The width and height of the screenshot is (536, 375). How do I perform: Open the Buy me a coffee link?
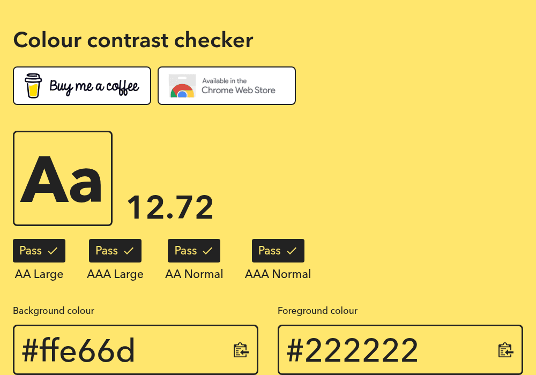click(82, 86)
